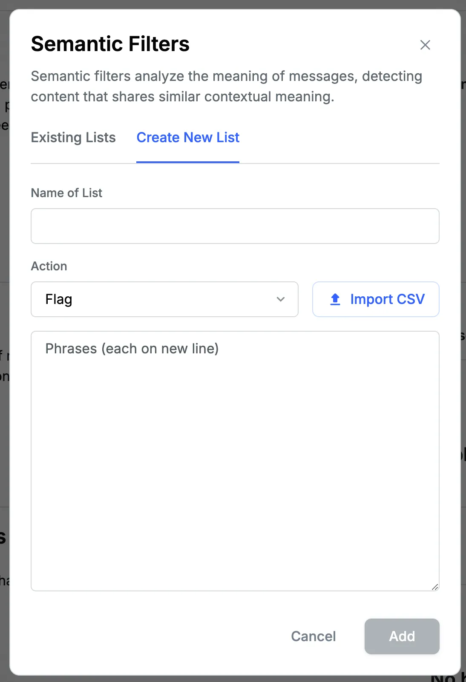
Task: Click the "Action" field label
Action: 49,266
